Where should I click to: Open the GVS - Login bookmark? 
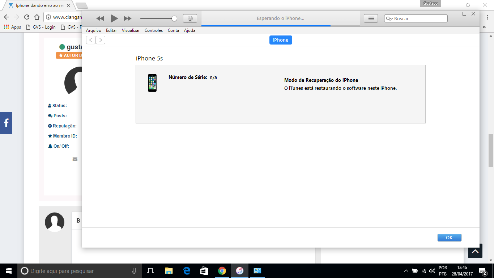pyautogui.click(x=40, y=27)
